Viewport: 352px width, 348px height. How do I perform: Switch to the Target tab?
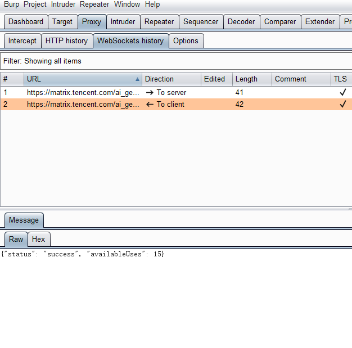pos(62,22)
